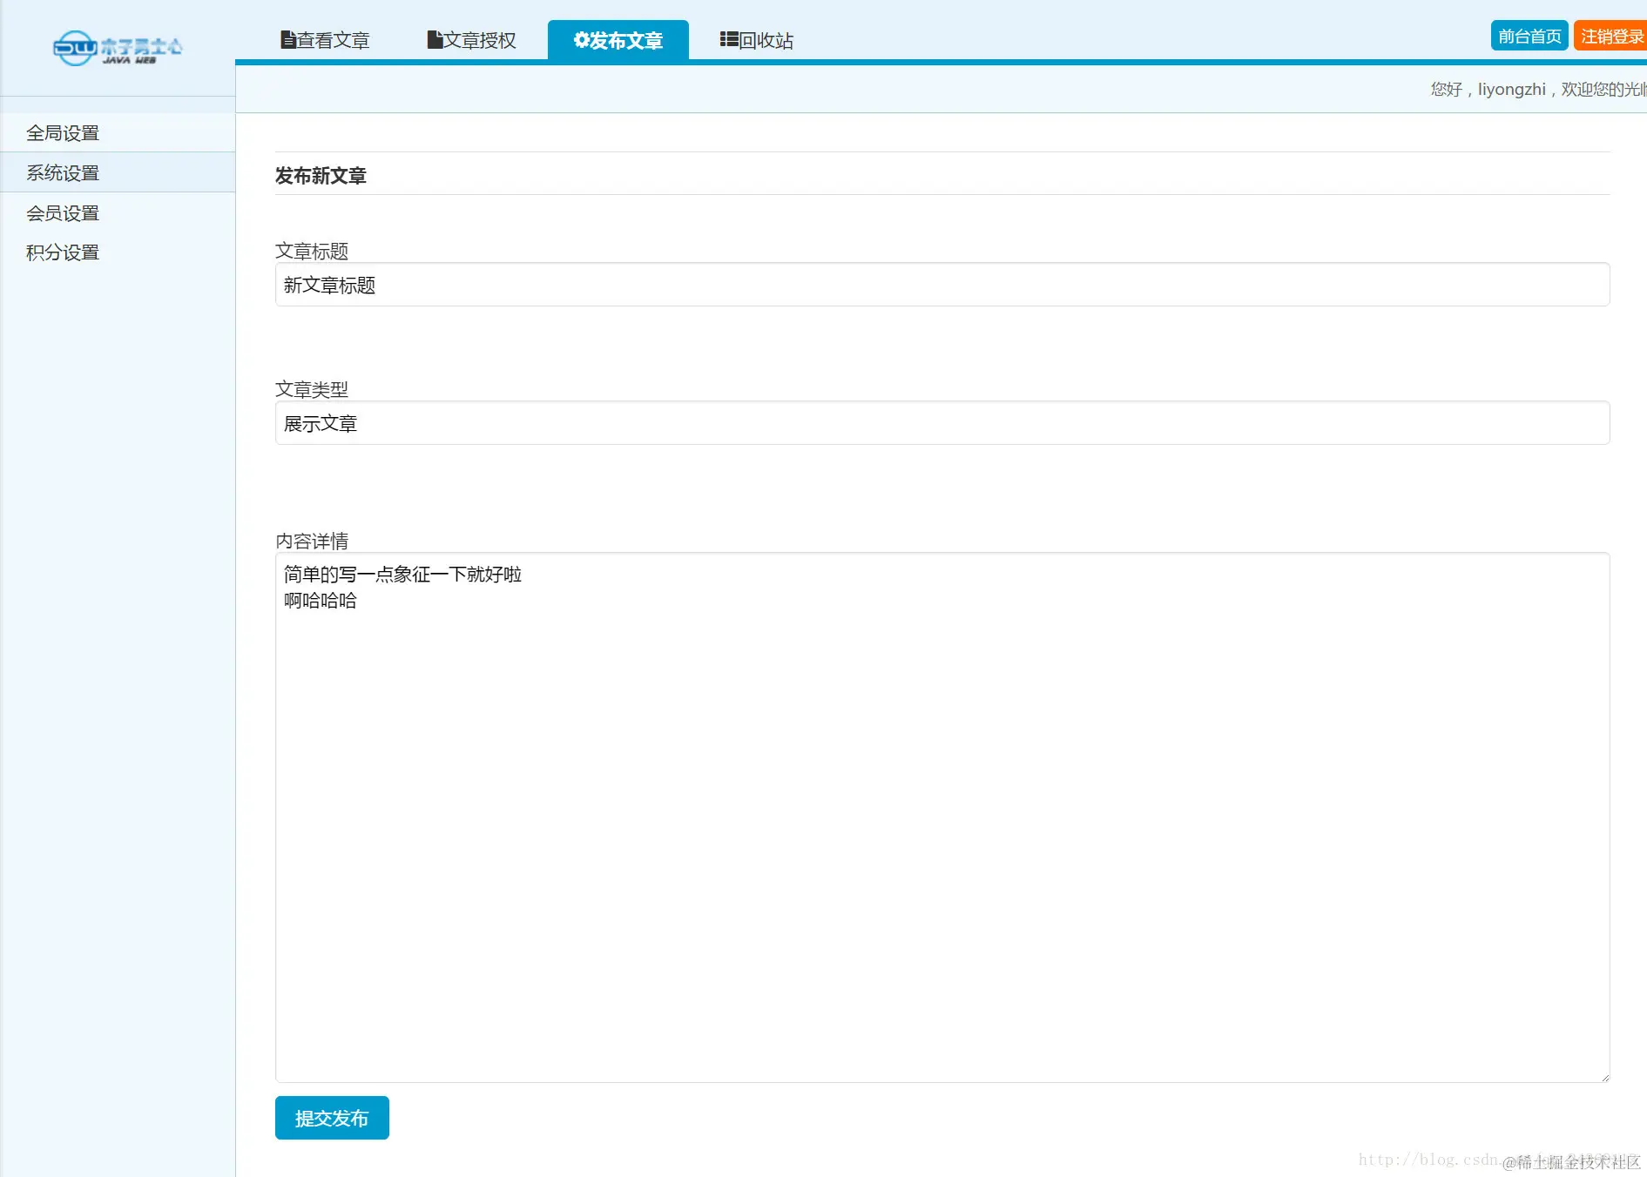This screenshot has height=1177, width=1647.
Task: Click the 提交发布 submit button
Action: click(331, 1118)
